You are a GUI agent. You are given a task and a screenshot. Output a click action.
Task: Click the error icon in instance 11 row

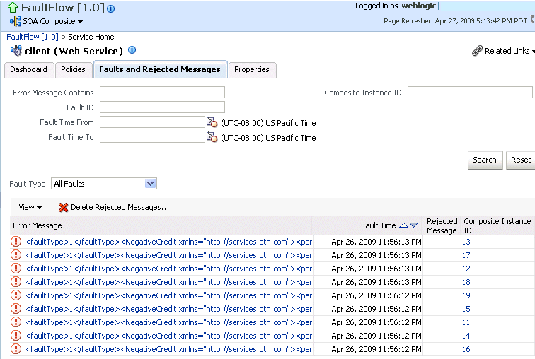click(16, 322)
